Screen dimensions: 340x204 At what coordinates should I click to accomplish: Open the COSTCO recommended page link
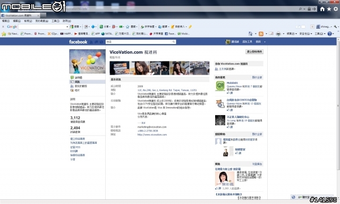242,100
